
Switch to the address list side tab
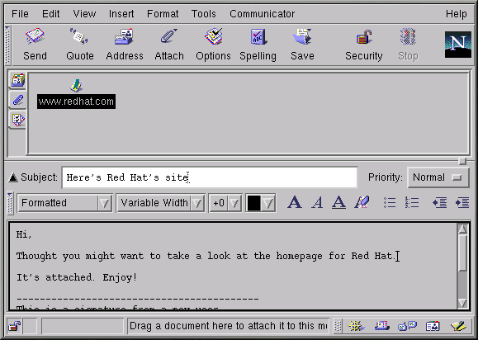point(18,80)
